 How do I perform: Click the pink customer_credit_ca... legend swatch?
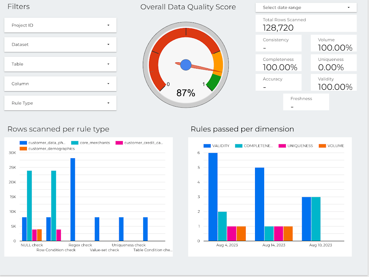119,143
